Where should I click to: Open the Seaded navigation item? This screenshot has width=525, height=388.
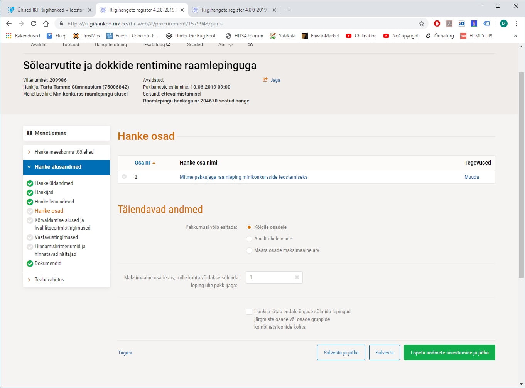coord(195,45)
